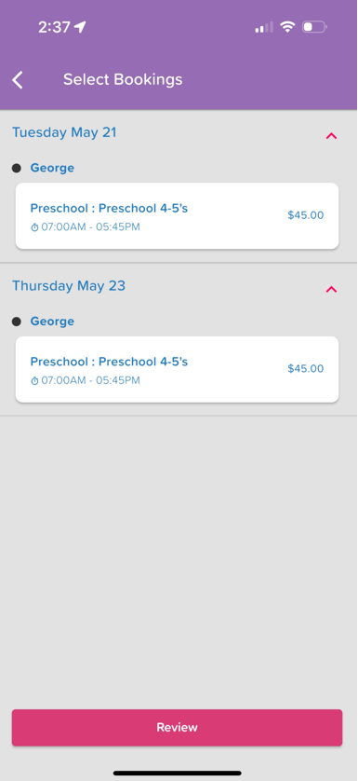Tap the Thursday May 23 date heading
Viewport: 358px width, 781px height.
point(69,286)
